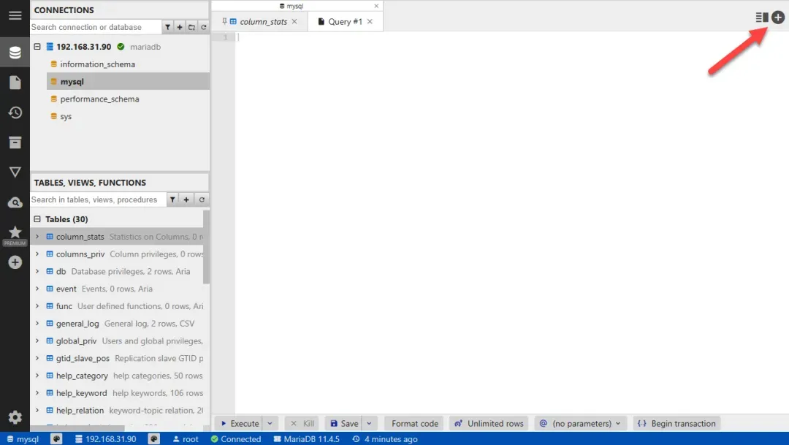789x445 pixels.
Task: Create new table with plus icon
Action: click(186, 199)
